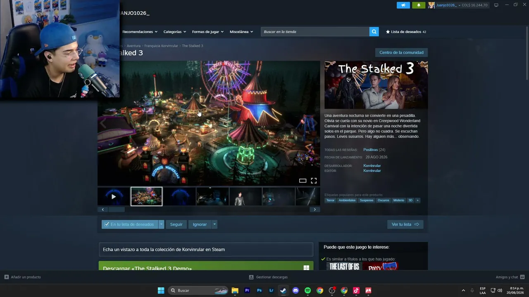Launch Photoshop from the taskbar

coord(259,290)
